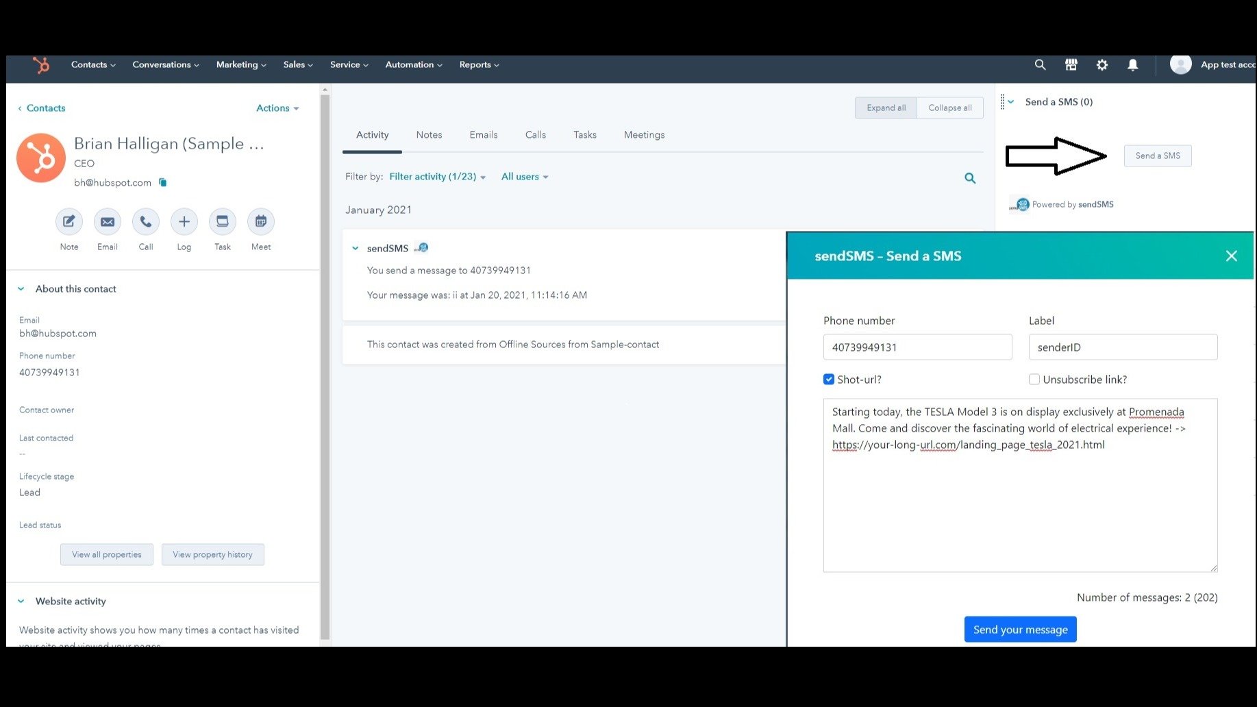Click the Email envelope icon
This screenshot has height=707, width=1257.
click(108, 222)
